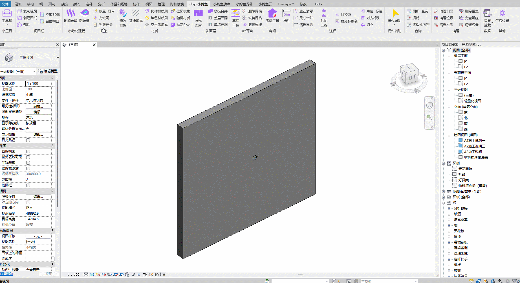Click the 清理垃圾 cleanup tool
The image size is (520, 283).
coord(444,18)
